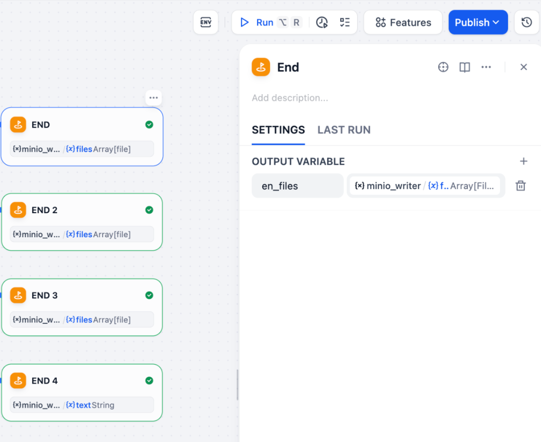
Task: Open the documentation book icon in the End panel
Action: [x=464, y=67]
